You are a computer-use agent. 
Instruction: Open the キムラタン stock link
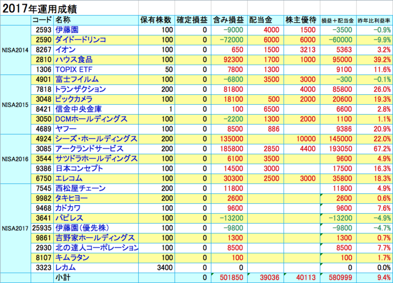72,257
